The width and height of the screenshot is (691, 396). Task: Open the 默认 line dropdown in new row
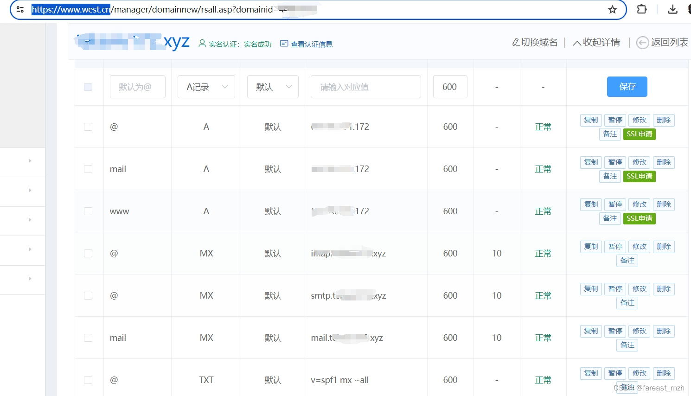tap(273, 87)
